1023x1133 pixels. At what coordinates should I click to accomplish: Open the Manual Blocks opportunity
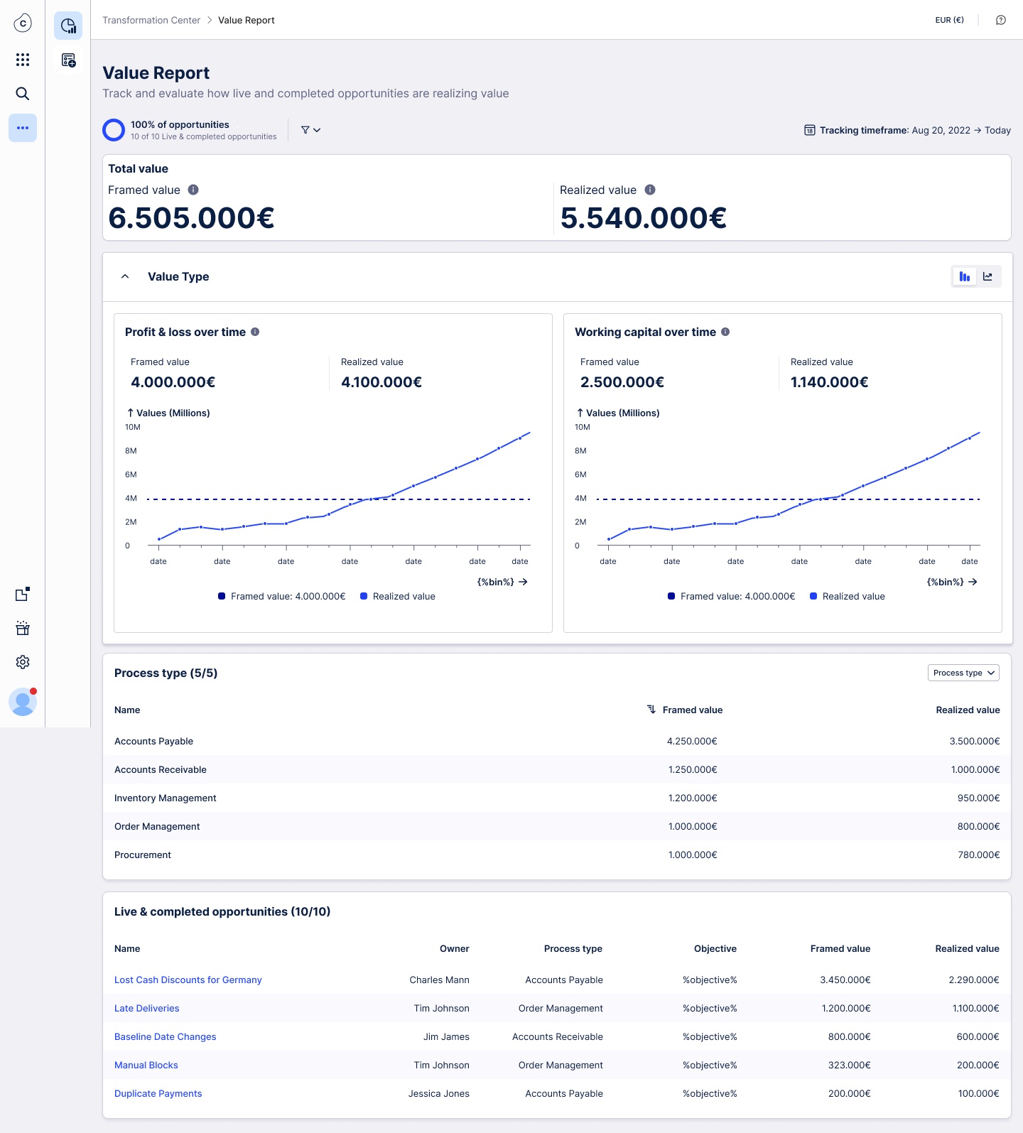click(x=146, y=1065)
